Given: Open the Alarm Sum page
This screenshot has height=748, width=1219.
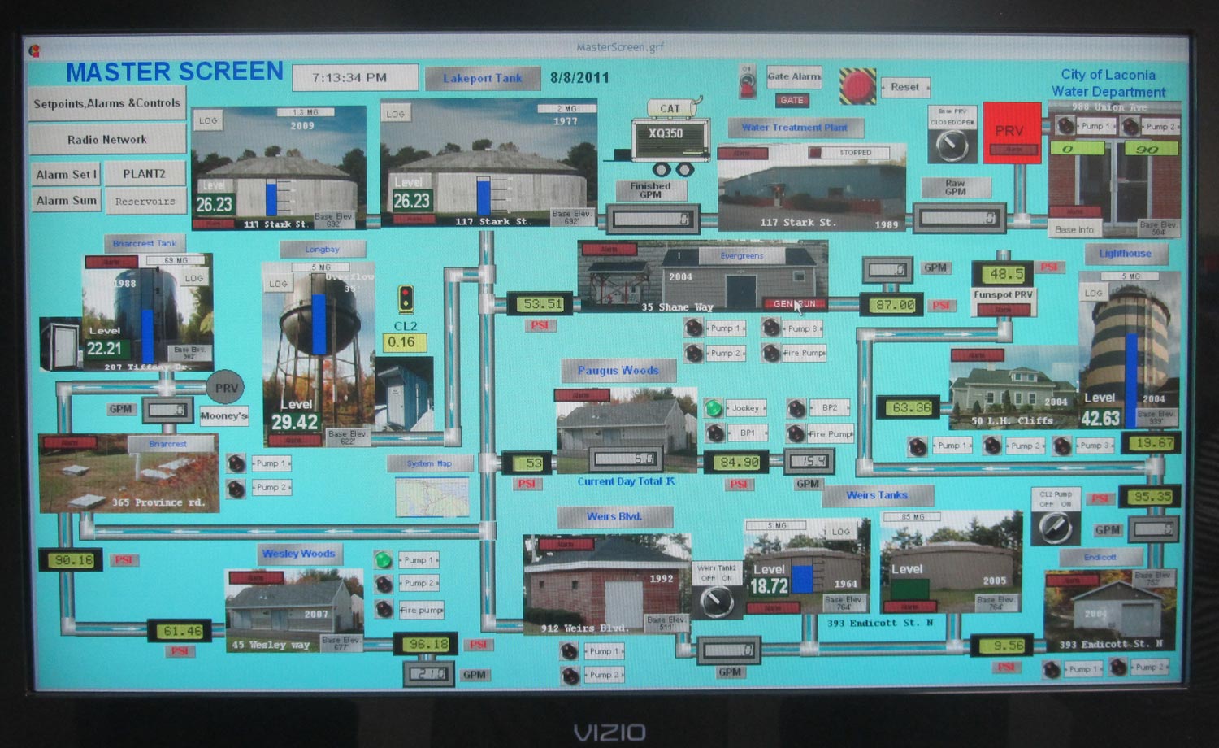Looking at the screenshot, I should [66, 200].
